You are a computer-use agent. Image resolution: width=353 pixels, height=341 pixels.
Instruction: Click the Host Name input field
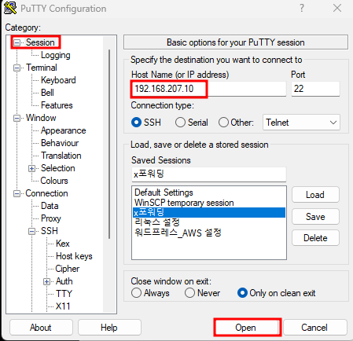tap(208, 89)
